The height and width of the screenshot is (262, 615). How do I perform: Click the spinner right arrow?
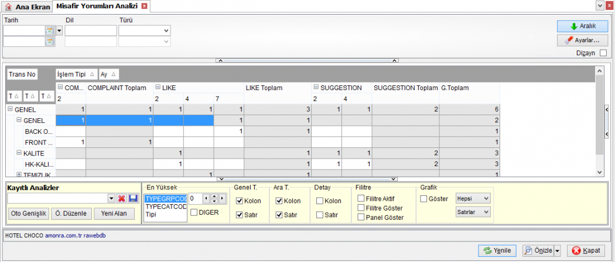(223, 199)
